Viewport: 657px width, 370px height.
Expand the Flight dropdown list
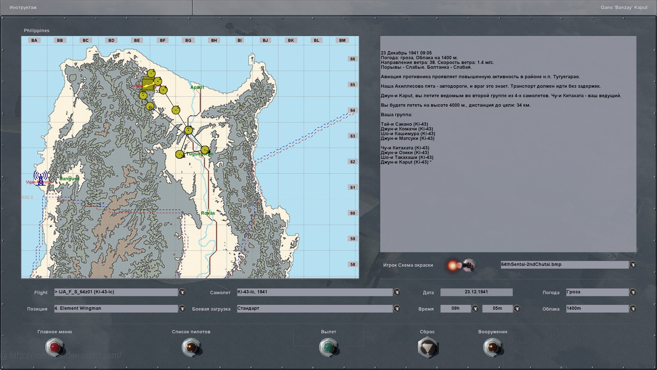click(x=182, y=292)
